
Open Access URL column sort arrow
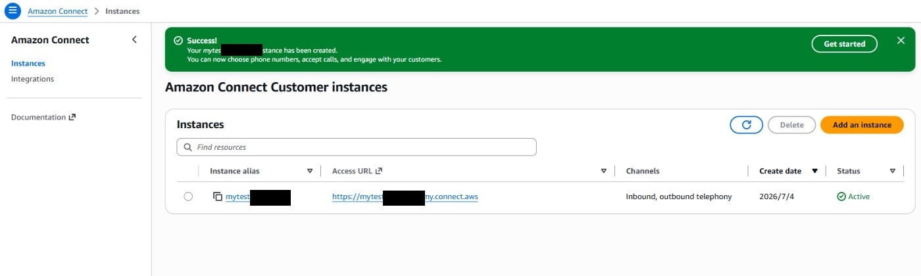pos(603,171)
